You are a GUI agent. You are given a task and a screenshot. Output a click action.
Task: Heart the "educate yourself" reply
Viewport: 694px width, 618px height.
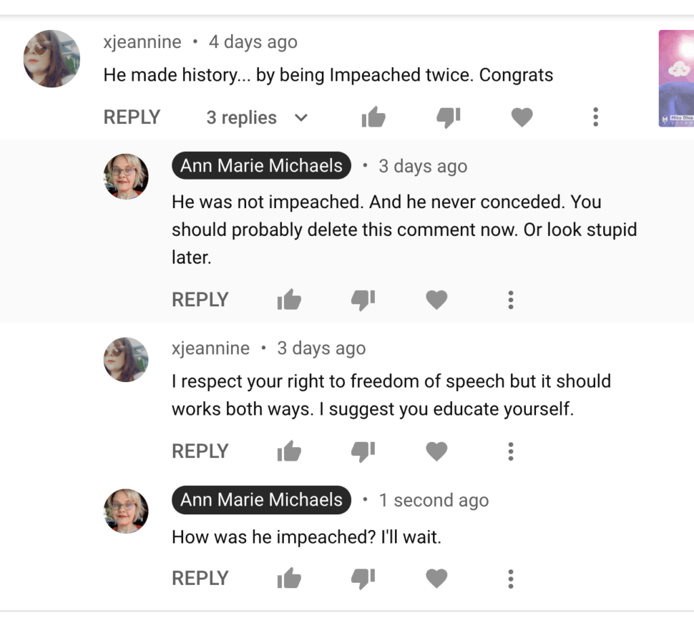(x=436, y=451)
